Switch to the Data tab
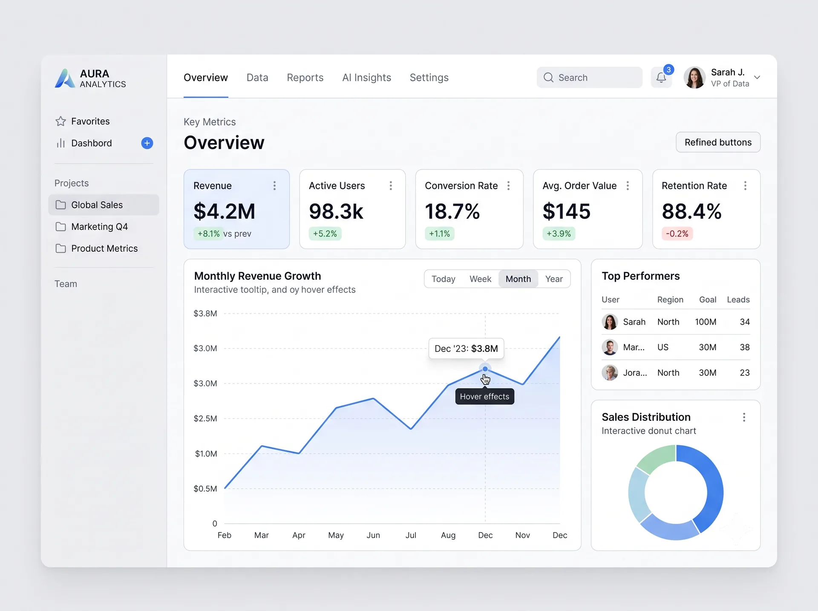818x611 pixels. tap(257, 78)
